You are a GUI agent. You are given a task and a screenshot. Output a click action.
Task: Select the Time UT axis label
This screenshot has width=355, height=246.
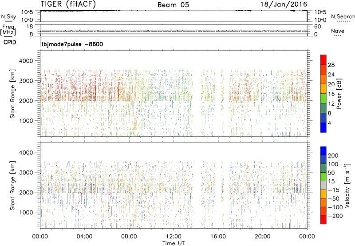coord(174,243)
